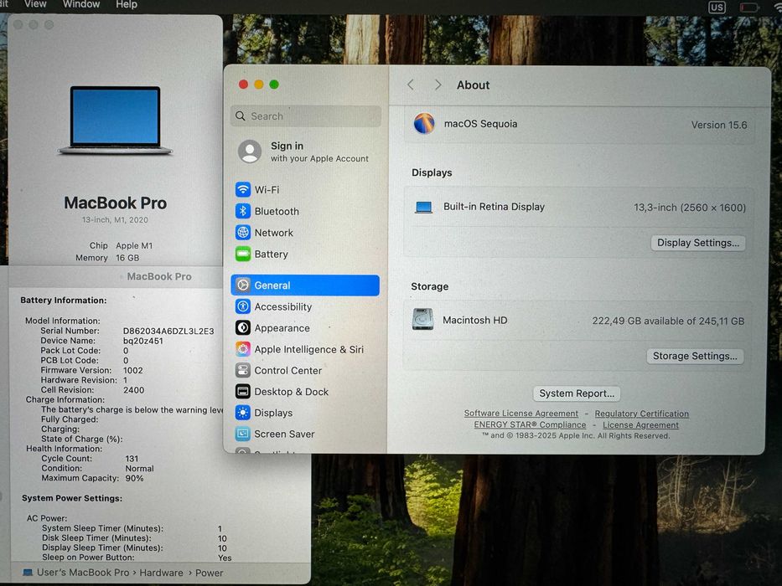This screenshot has width=782, height=586.
Task: Close the System Settings window with red button
Action: pyautogui.click(x=243, y=85)
